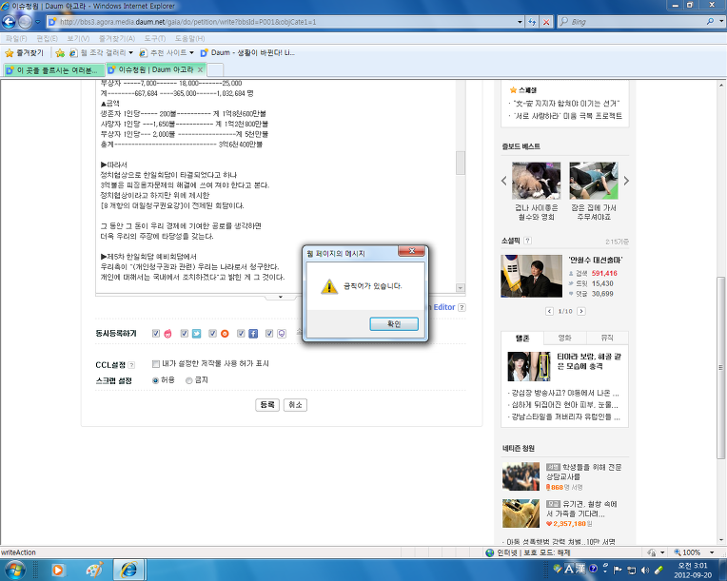727x581 pixels.
Task: Open the 편집(E) menu
Action: tap(47, 38)
